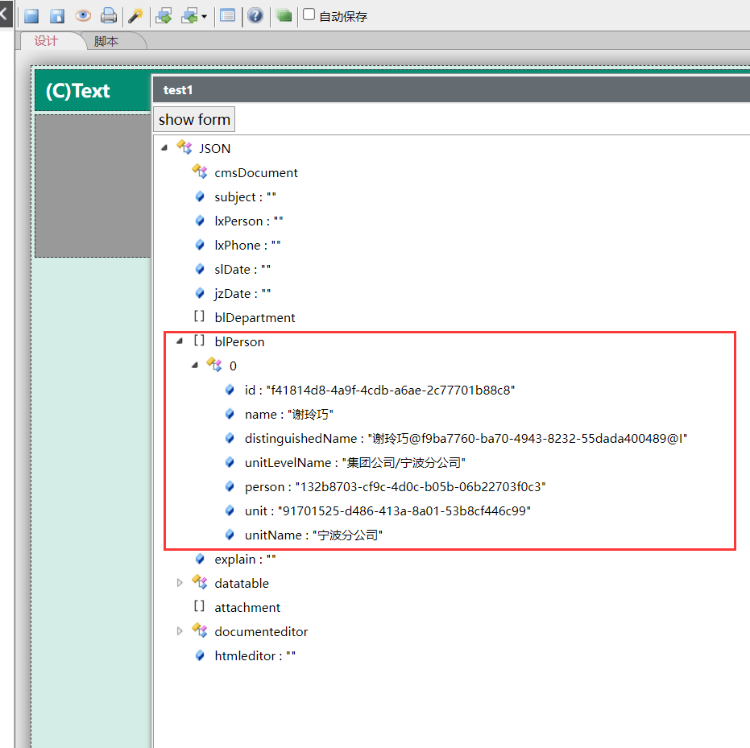Click the printer icon in toolbar
750x748 pixels.
point(108,16)
